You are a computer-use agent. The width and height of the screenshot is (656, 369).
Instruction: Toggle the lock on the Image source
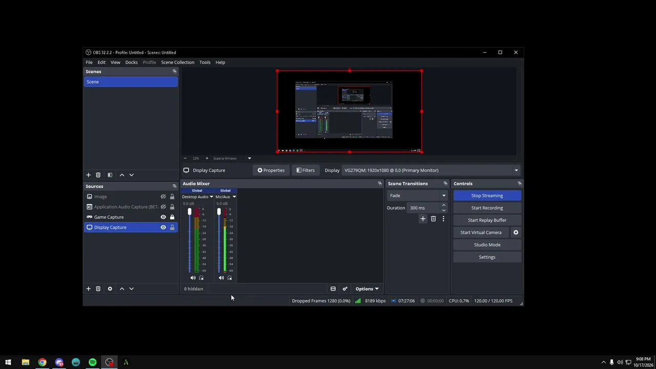click(172, 196)
